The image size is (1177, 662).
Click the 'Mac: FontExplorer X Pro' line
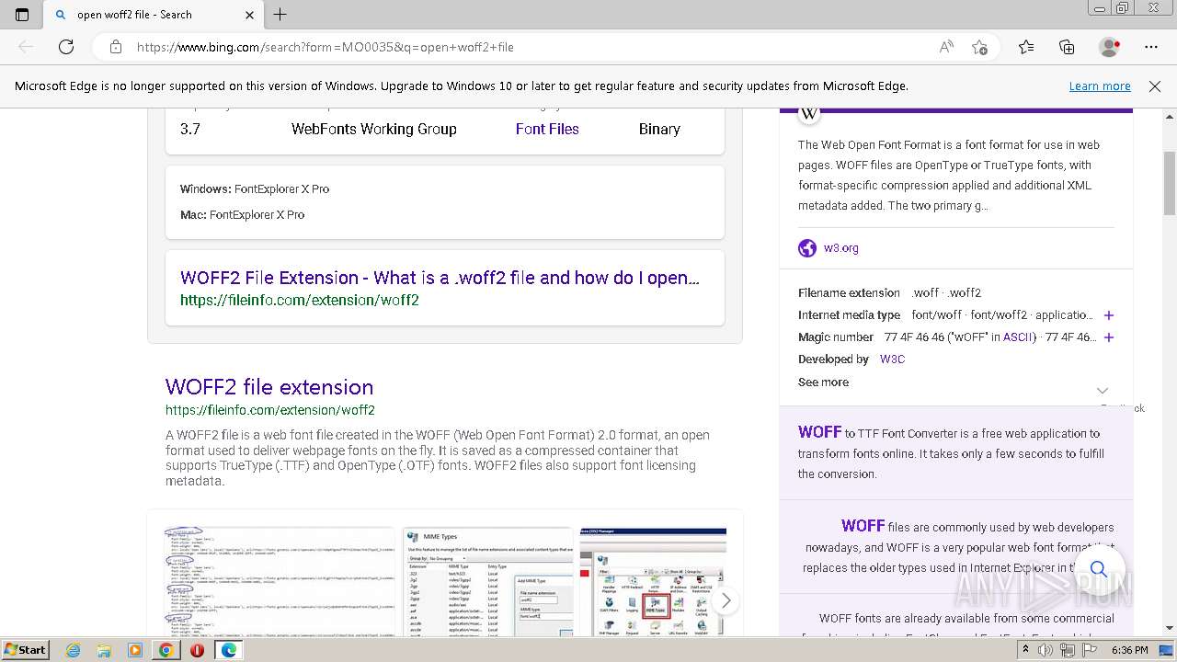(242, 214)
